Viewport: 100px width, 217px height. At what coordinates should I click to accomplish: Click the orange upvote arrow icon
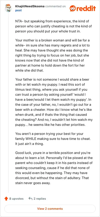pos(6,199)
